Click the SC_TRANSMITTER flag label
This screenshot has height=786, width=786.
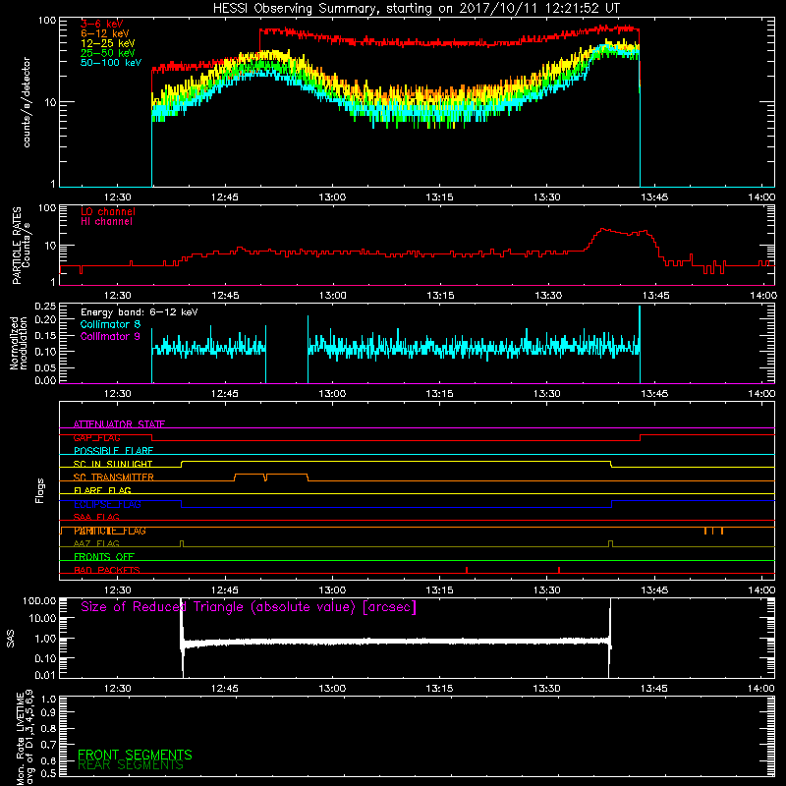coord(113,477)
